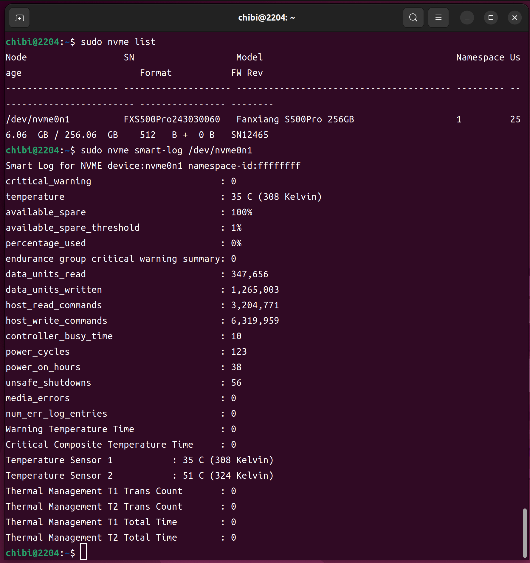Click the host_read_commands value 3,204,771
Image resolution: width=530 pixels, height=563 pixels.
pos(255,305)
